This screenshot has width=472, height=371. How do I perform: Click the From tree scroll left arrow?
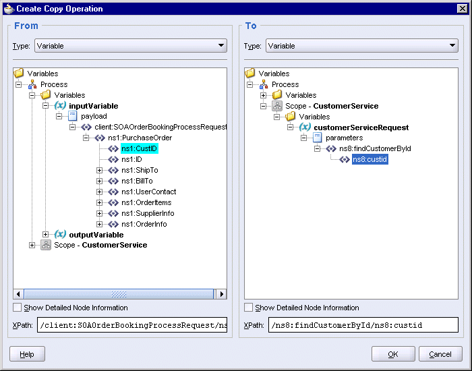click(18, 294)
